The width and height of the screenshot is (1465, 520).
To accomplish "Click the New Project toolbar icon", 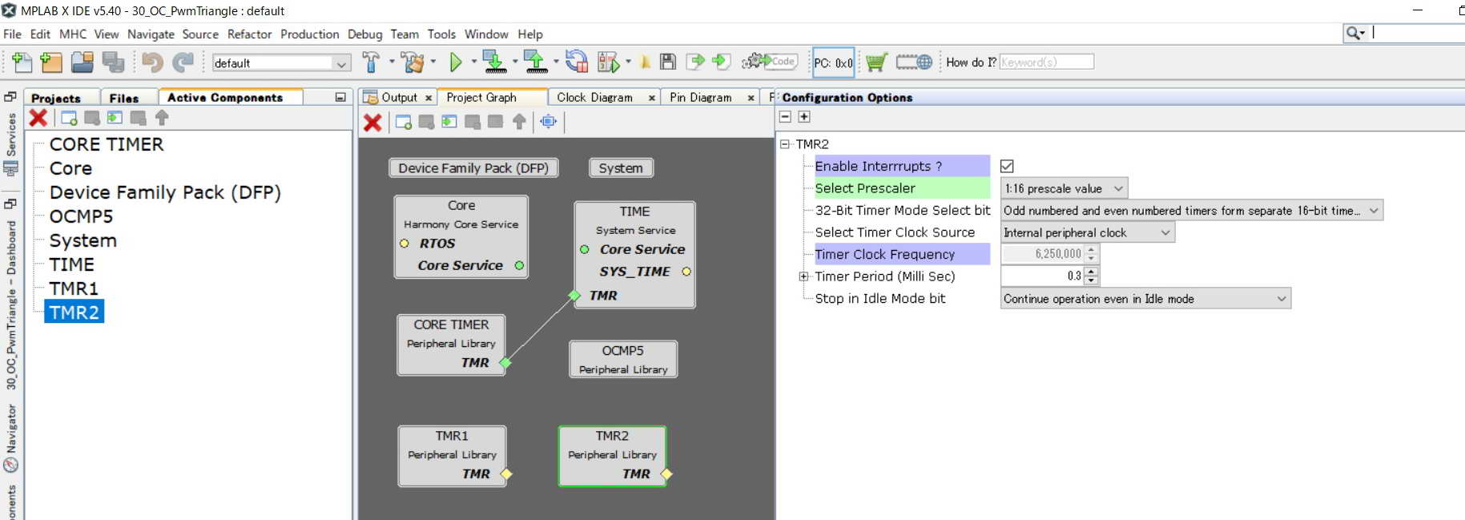I will [x=50, y=62].
